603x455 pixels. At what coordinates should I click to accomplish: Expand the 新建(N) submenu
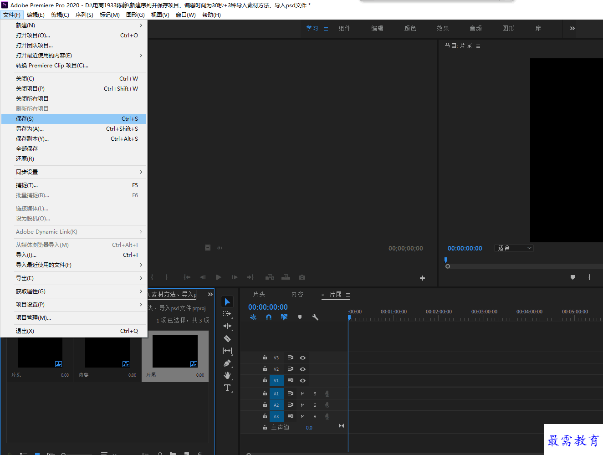tap(74, 25)
